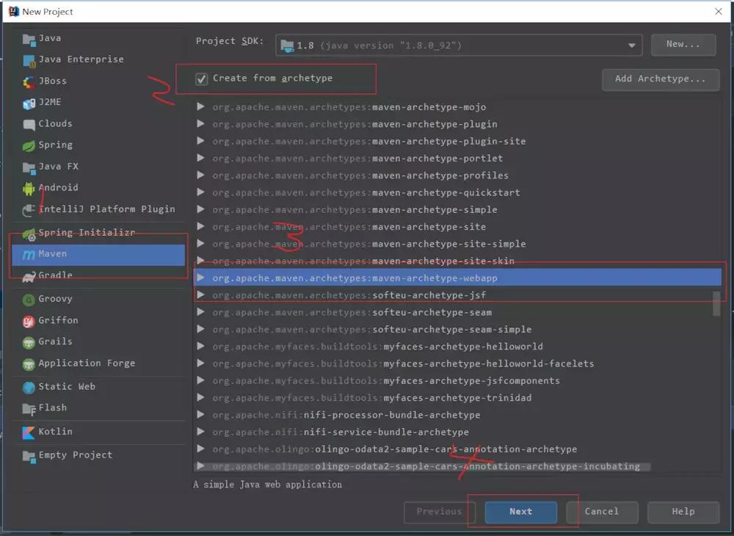
Task: Click the IntelliJ logo in the title bar
Action: point(13,11)
